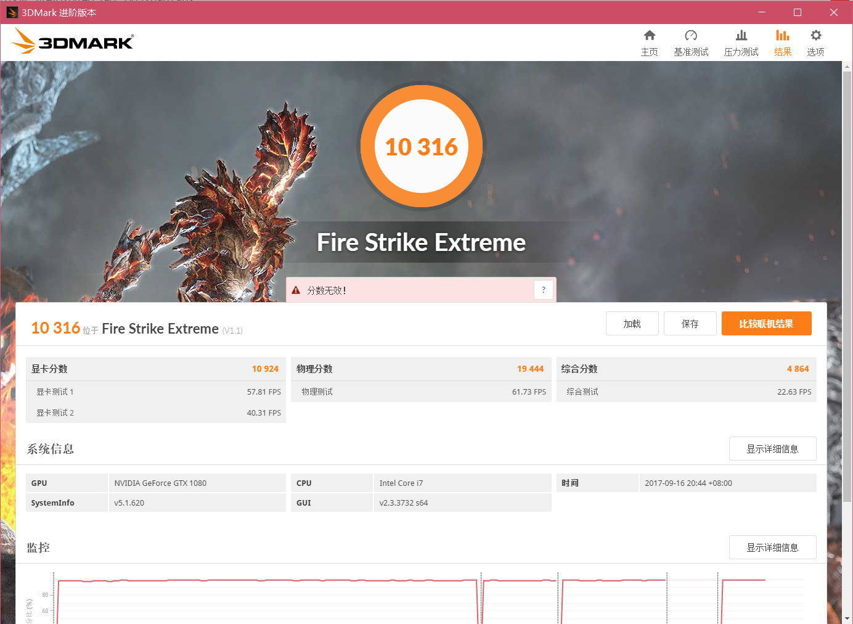
Task: Close the 3DMark window
Action: pyautogui.click(x=834, y=12)
